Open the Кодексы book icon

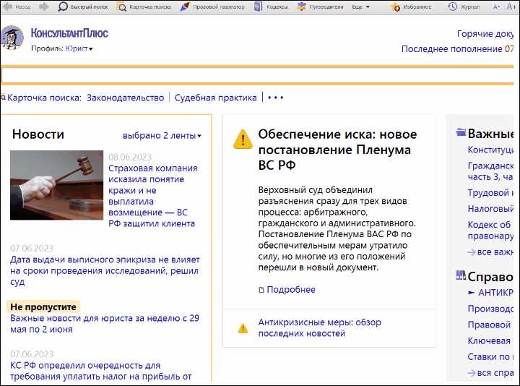[259, 7]
